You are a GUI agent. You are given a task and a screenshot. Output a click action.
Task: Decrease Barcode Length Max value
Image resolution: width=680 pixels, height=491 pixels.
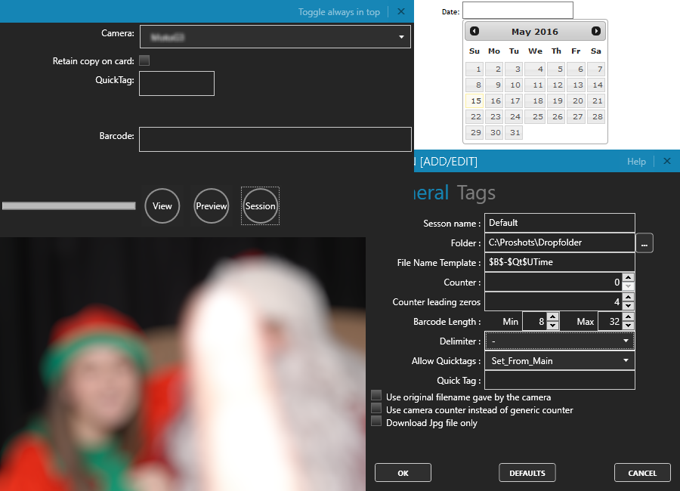[x=628, y=326]
